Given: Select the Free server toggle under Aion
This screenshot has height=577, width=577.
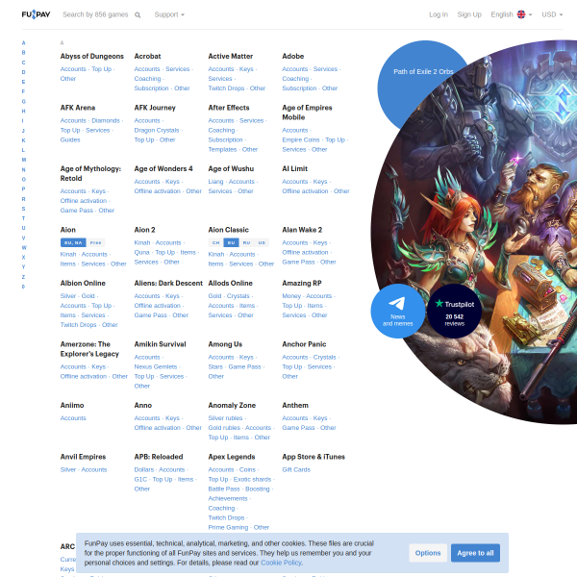Looking at the screenshot, I should (x=95, y=243).
